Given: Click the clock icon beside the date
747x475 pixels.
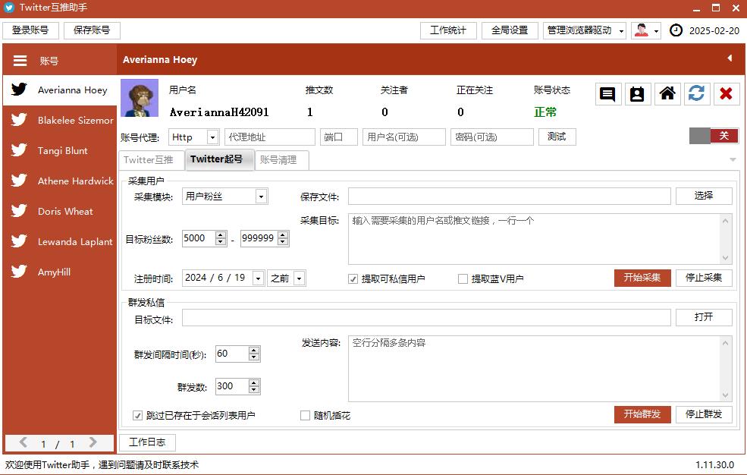Looking at the screenshot, I should (x=676, y=30).
